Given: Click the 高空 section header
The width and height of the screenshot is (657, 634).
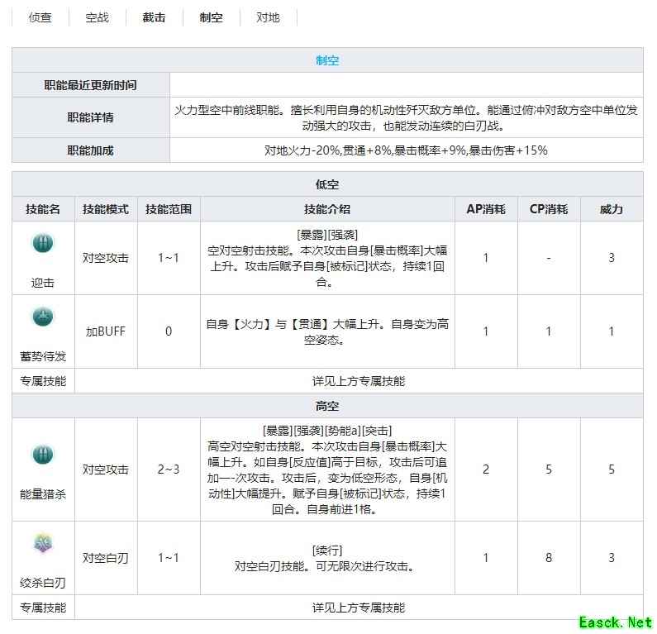Looking at the screenshot, I should pyautogui.click(x=327, y=406).
